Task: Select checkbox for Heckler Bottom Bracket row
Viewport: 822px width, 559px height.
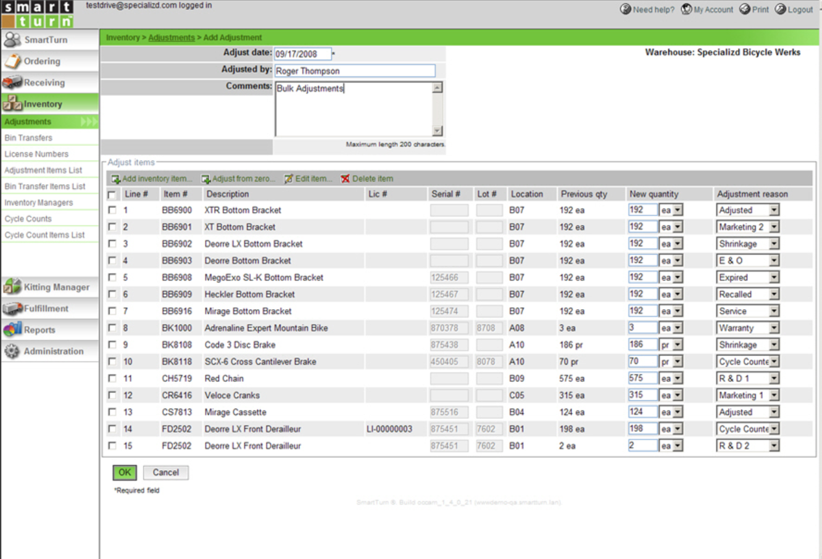Action: pos(112,294)
